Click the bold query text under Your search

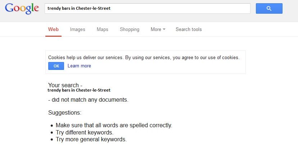79,90
